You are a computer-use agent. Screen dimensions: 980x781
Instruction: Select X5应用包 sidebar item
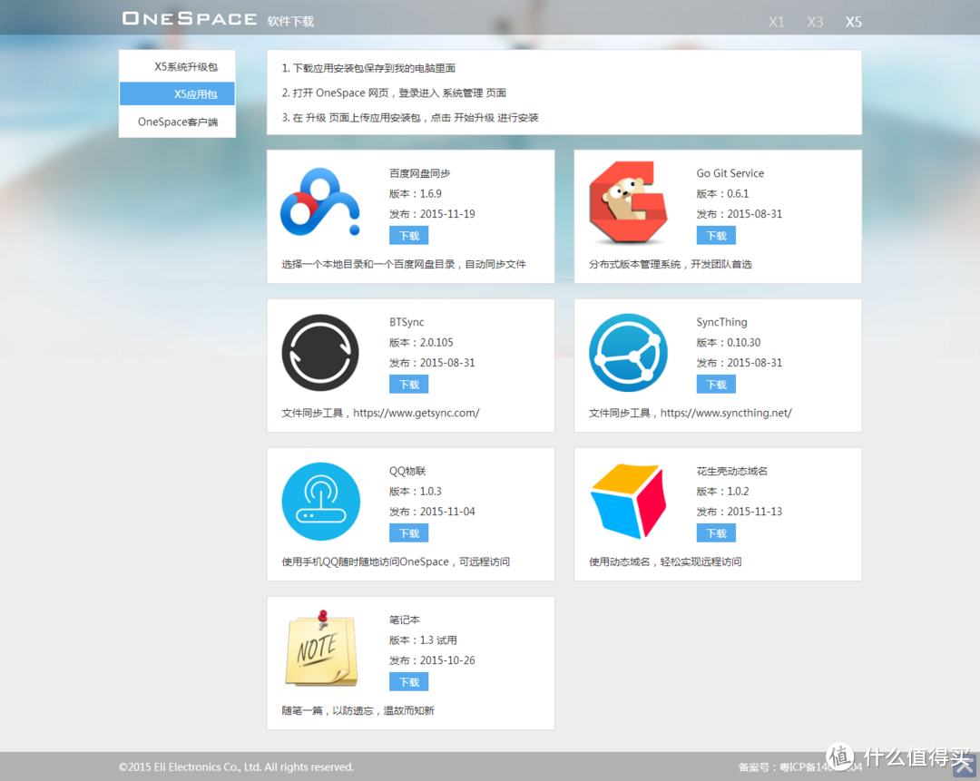(x=178, y=94)
